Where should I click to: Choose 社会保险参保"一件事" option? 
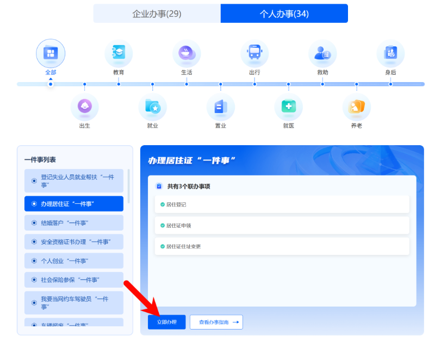[74, 280]
